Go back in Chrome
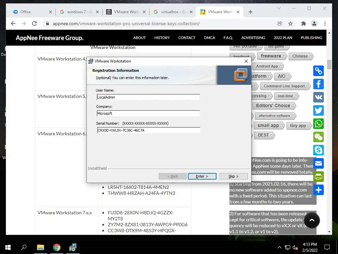 (x=13, y=23)
